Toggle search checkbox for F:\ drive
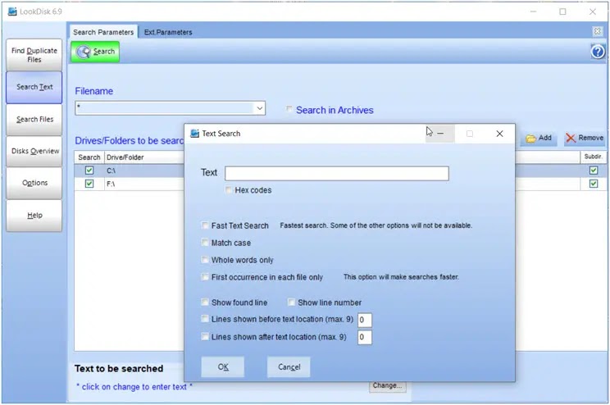Screen dimensions: 610x405 (x=89, y=184)
